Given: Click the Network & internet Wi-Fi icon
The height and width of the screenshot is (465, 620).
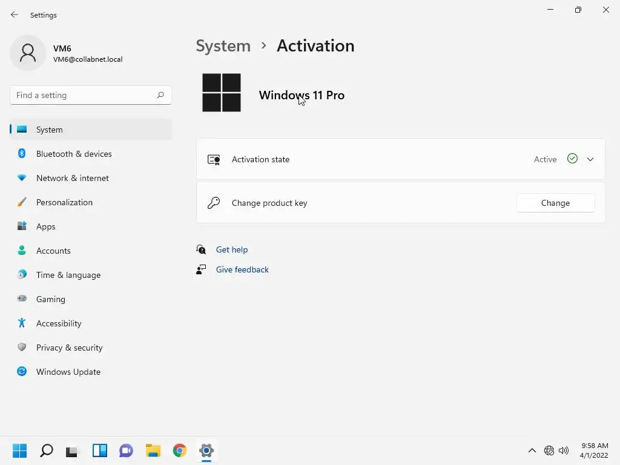Looking at the screenshot, I should (22, 178).
